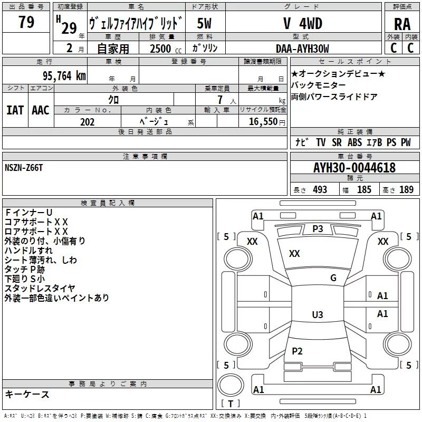Select windshield "G" mark on diagram

(333, 277)
